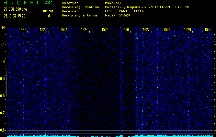216x137 pixels.
Task: Click the 1.1 kHz axis label
Action: (x=3, y=45)
